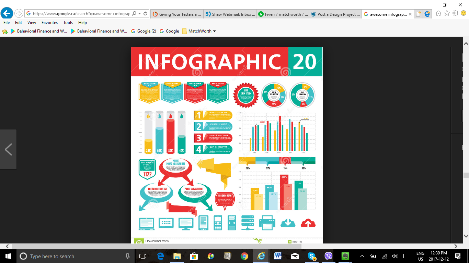This screenshot has height=263, width=469.
Task: Click the smiley feedback icon
Action: (464, 13)
